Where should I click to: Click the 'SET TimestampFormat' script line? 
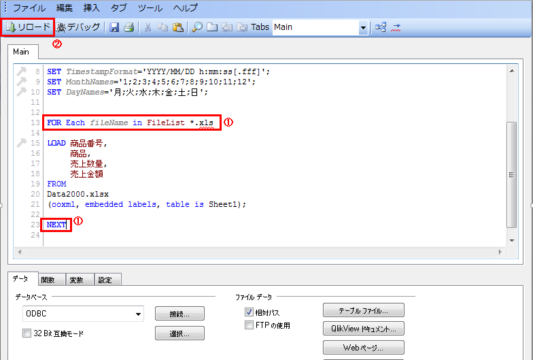point(158,71)
